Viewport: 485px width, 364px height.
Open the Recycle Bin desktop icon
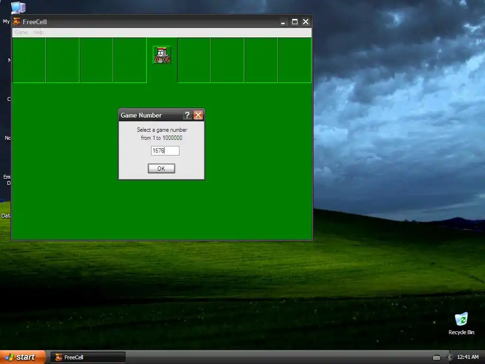[x=461, y=324]
